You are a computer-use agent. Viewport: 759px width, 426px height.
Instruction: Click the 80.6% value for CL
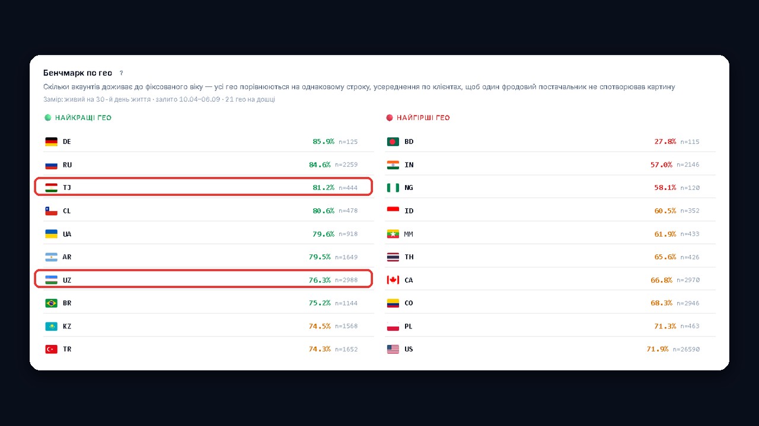pyautogui.click(x=324, y=211)
